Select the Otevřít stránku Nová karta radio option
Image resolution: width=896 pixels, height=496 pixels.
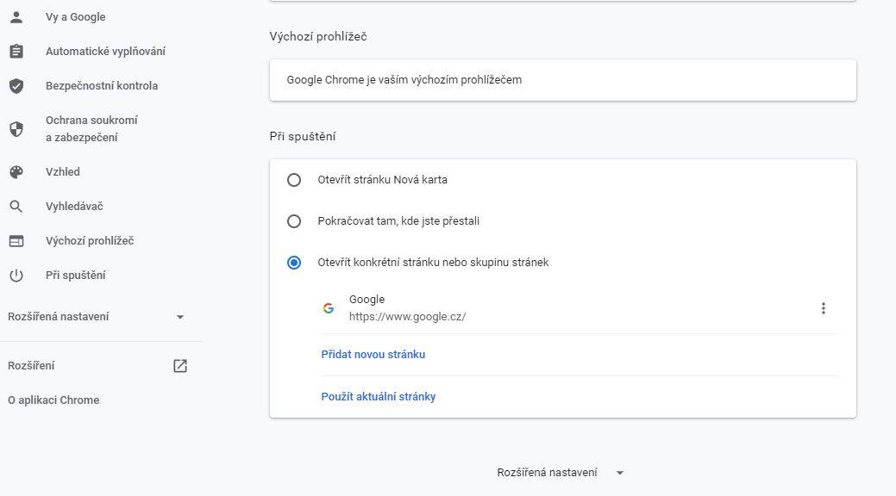point(294,180)
